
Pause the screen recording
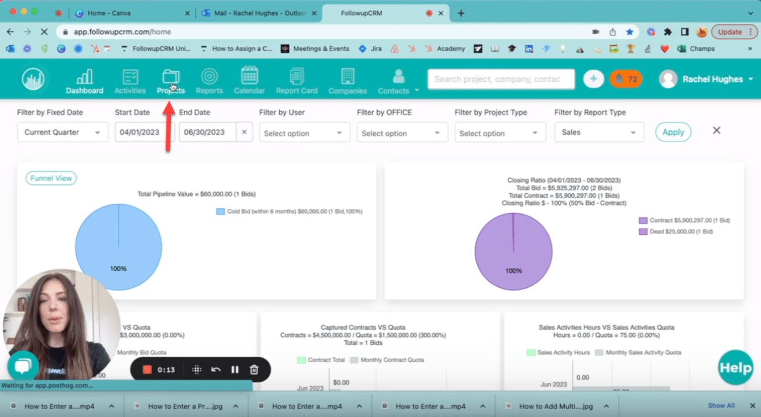point(235,370)
